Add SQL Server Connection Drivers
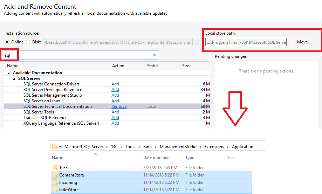The image size is (322, 194). tap(115, 84)
